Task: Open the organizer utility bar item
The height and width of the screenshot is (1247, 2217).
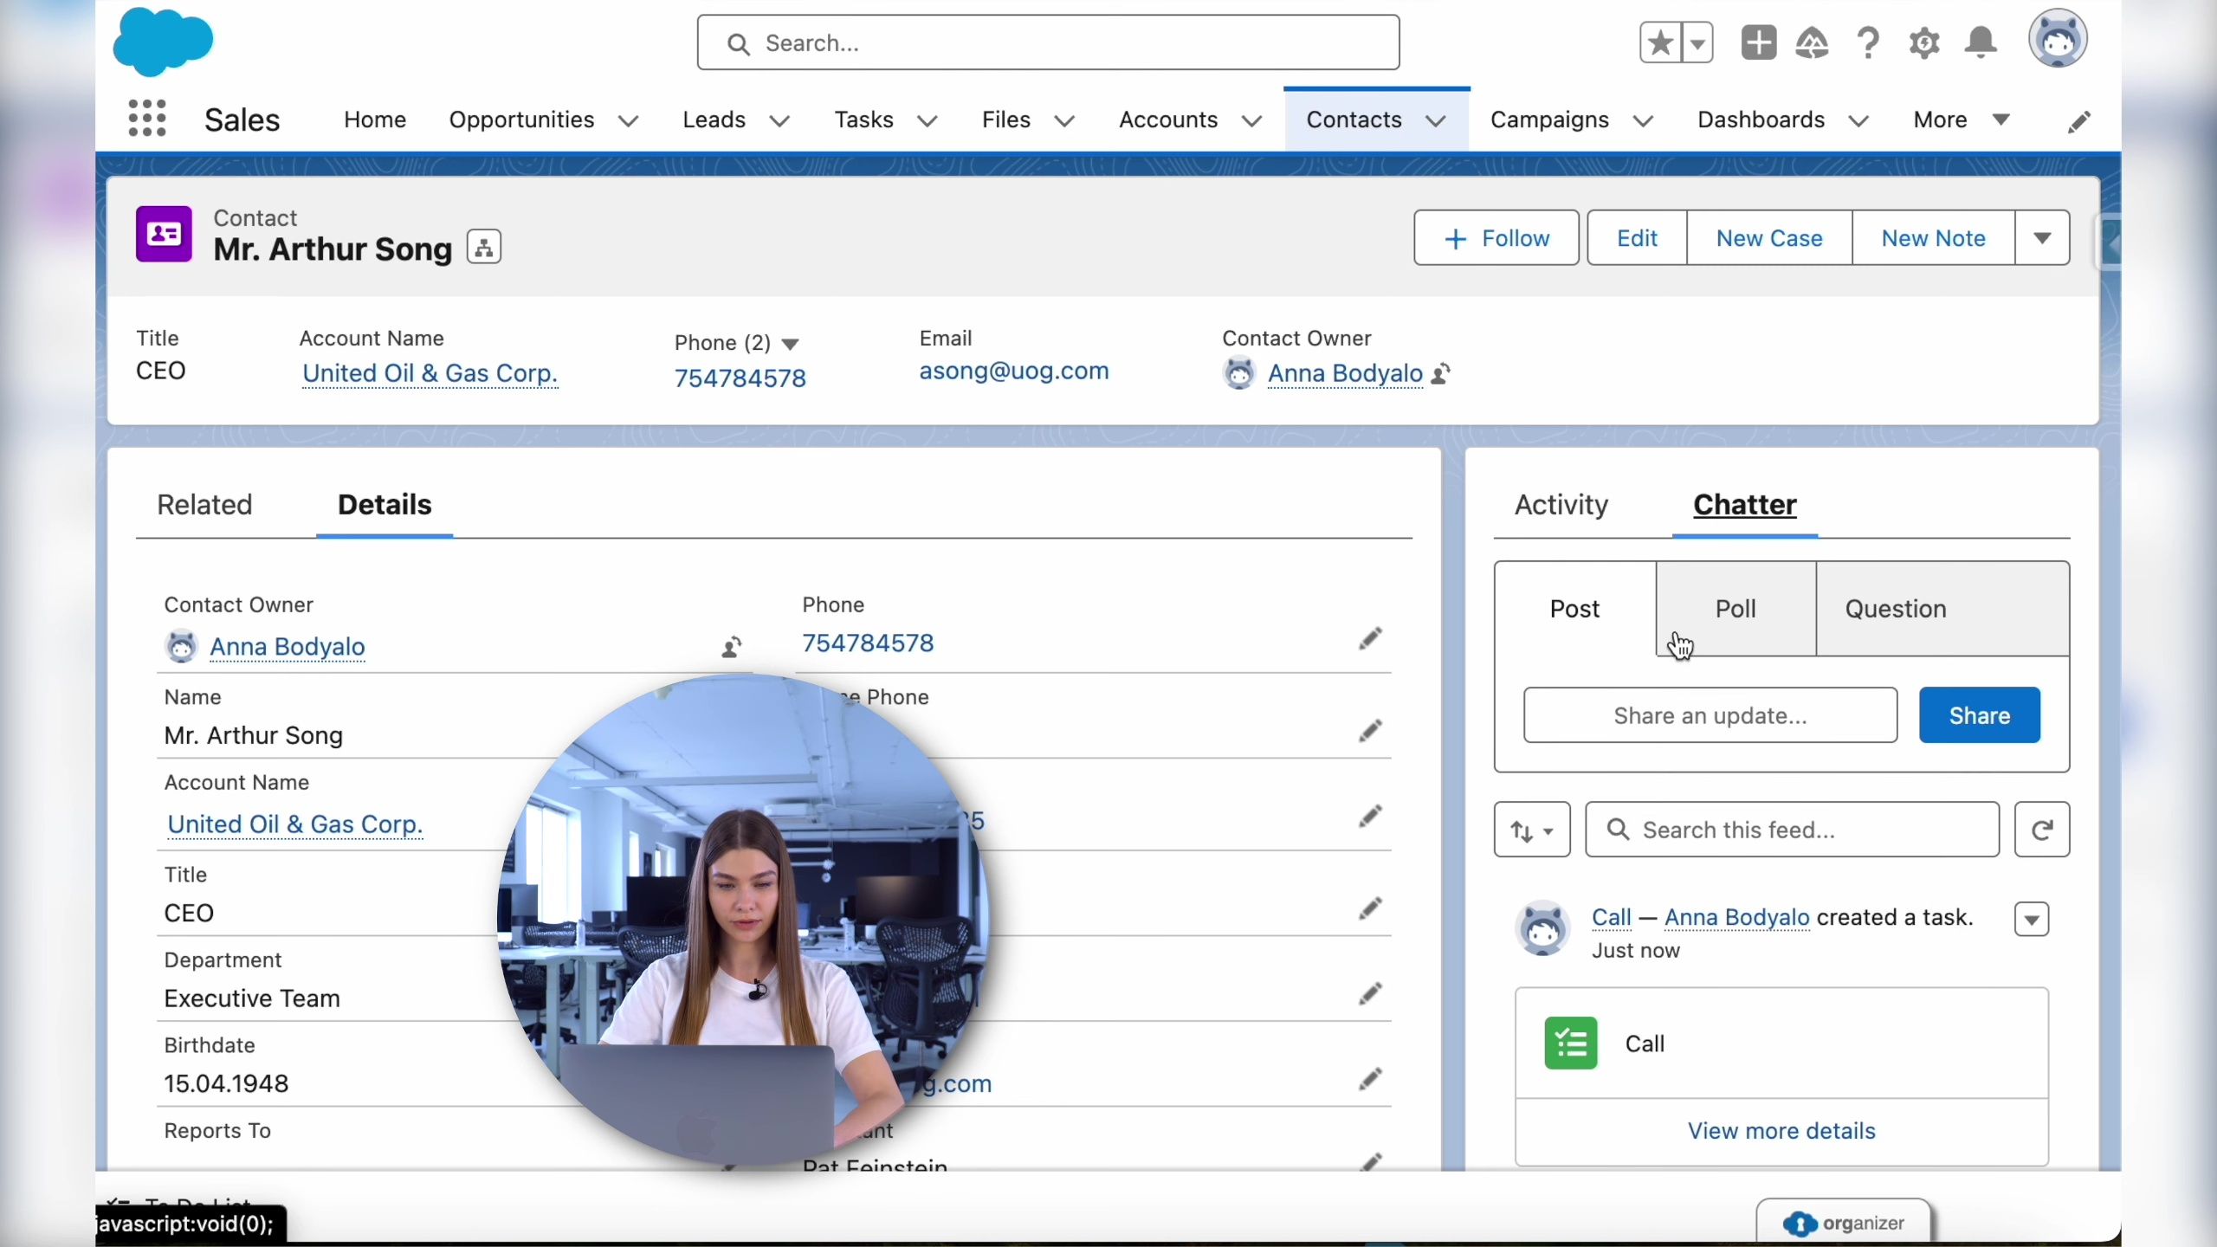Action: [x=1844, y=1223]
